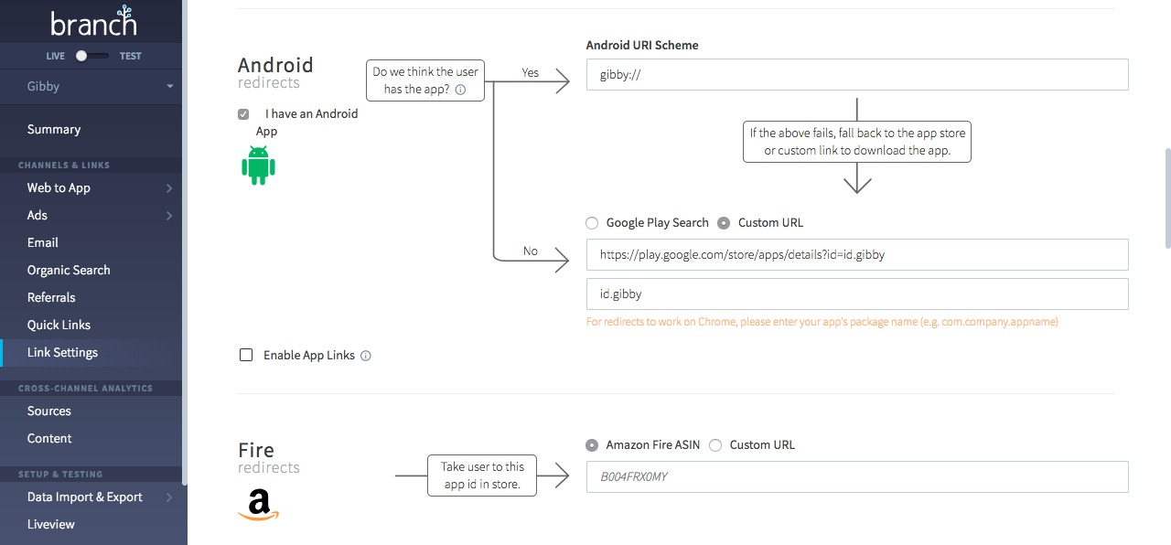Click the Amazon logo icon
This screenshot has width=1171, height=545.
pos(258,505)
